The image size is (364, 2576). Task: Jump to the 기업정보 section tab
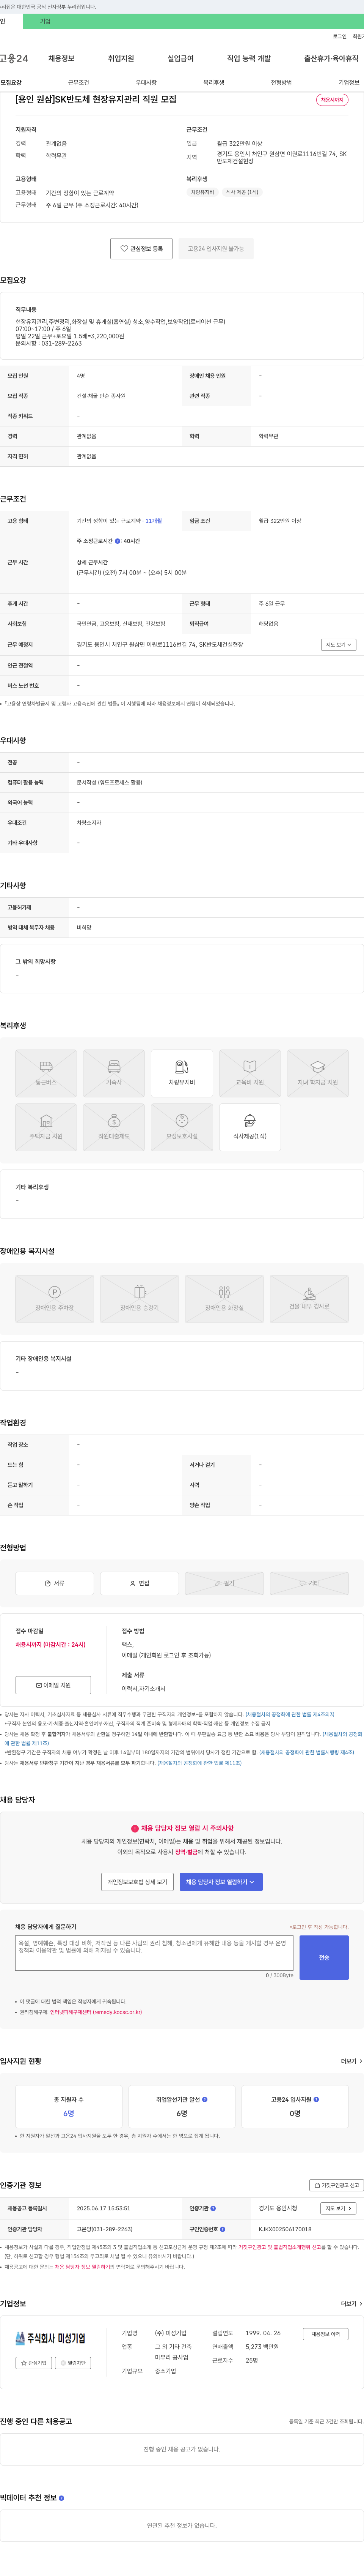349,83
